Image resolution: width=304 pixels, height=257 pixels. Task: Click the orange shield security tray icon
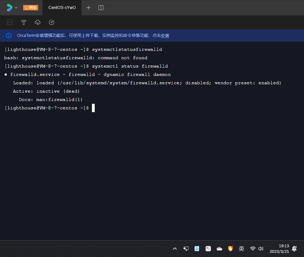(x=231, y=249)
